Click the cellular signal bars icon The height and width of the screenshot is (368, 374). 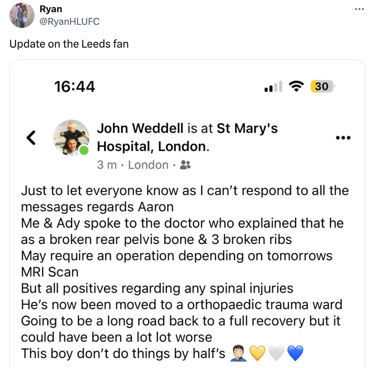pos(273,87)
